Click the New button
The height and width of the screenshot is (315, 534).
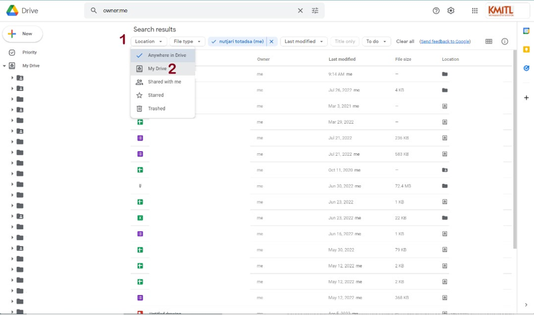(22, 33)
